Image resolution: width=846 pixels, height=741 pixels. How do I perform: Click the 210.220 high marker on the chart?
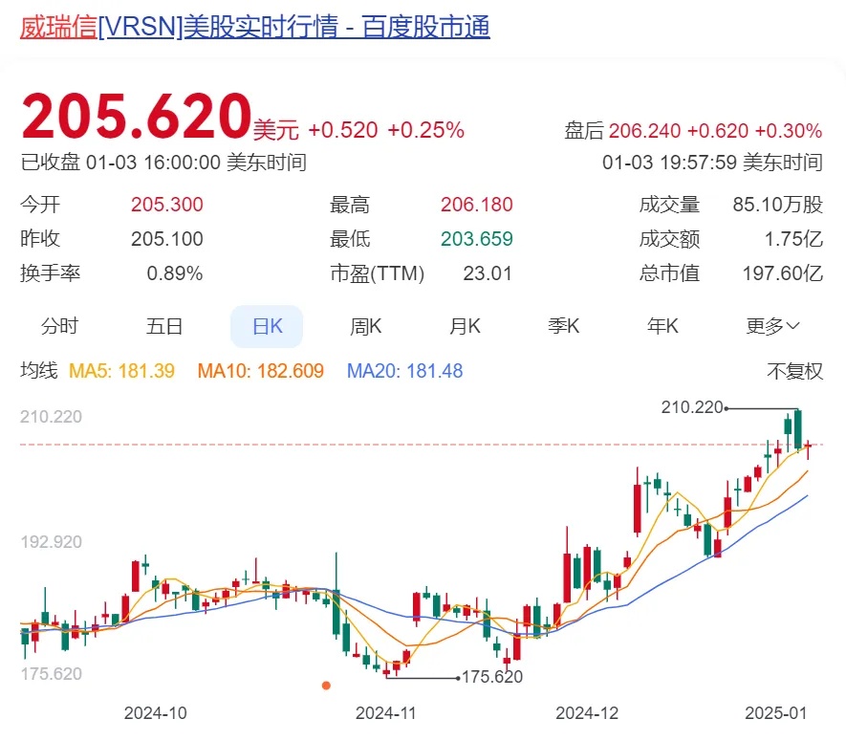click(692, 407)
